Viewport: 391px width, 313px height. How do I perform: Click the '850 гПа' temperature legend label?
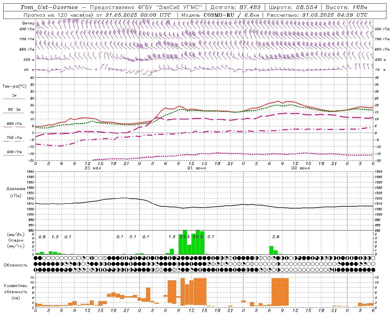click(14, 124)
